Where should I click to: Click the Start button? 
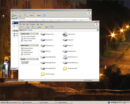click(x=3, y=102)
